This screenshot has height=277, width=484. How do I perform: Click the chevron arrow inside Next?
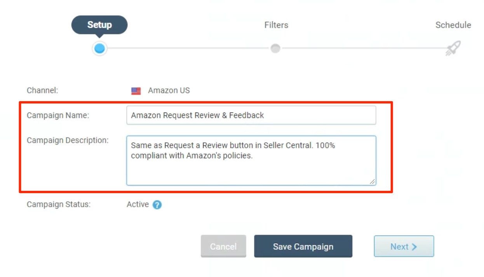pyautogui.click(x=414, y=247)
